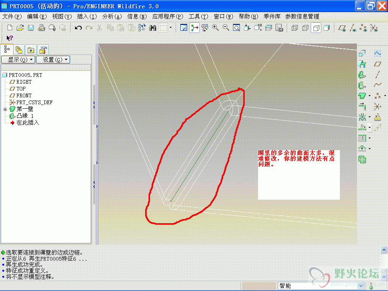Switch to the Folder Browser navigator tab
Viewport: 388px width, 291px height.
pos(19,50)
